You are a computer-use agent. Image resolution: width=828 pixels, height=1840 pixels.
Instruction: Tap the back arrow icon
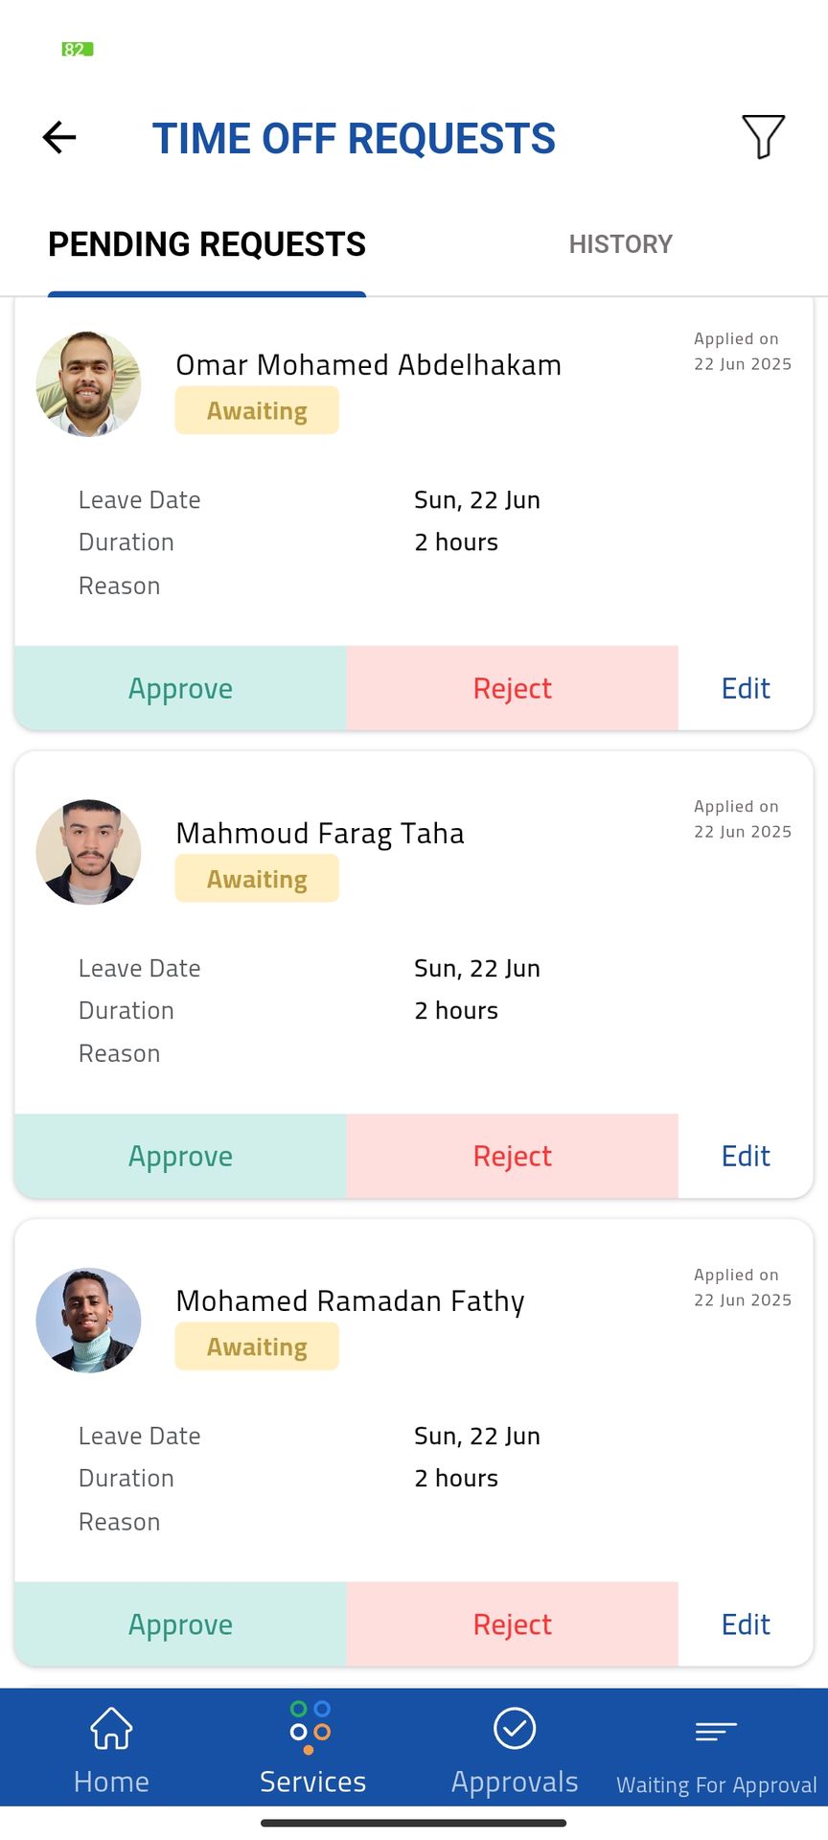click(59, 137)
